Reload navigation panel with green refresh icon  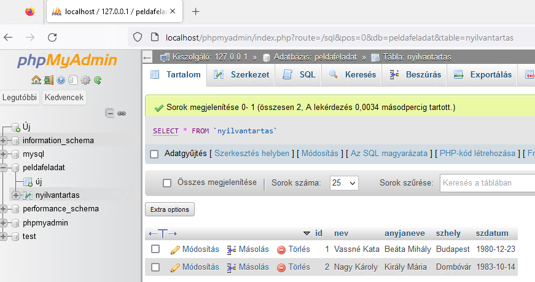tap(97, 80)
